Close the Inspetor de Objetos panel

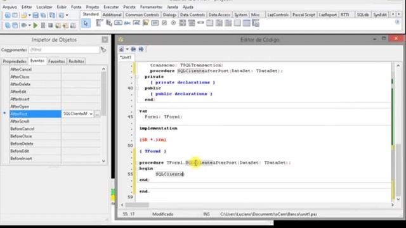[105, 40]
